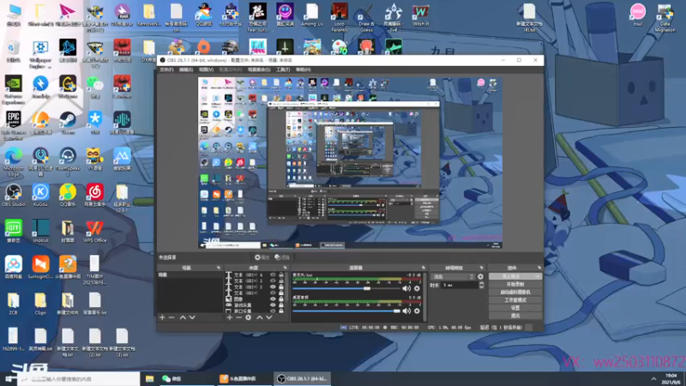Select the Among Us desktop icon
Viewport: 686px width, 386px height.
311,15
